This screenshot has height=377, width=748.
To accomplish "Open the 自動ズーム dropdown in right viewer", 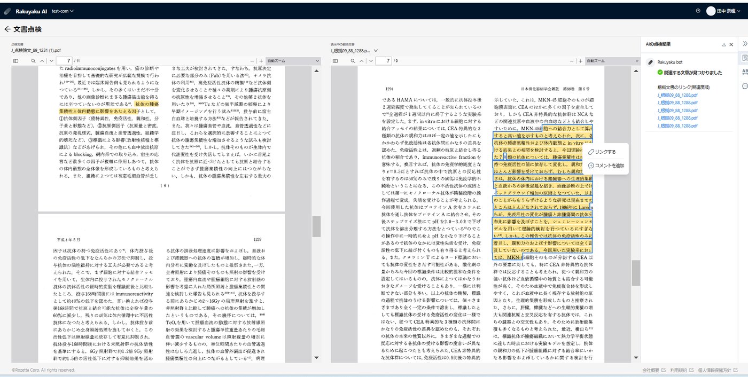I will [x=613, y=61].
